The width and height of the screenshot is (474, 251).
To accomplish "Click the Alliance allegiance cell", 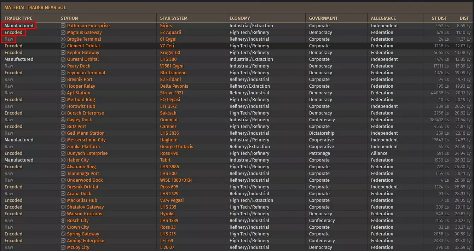I will point(379,153).
